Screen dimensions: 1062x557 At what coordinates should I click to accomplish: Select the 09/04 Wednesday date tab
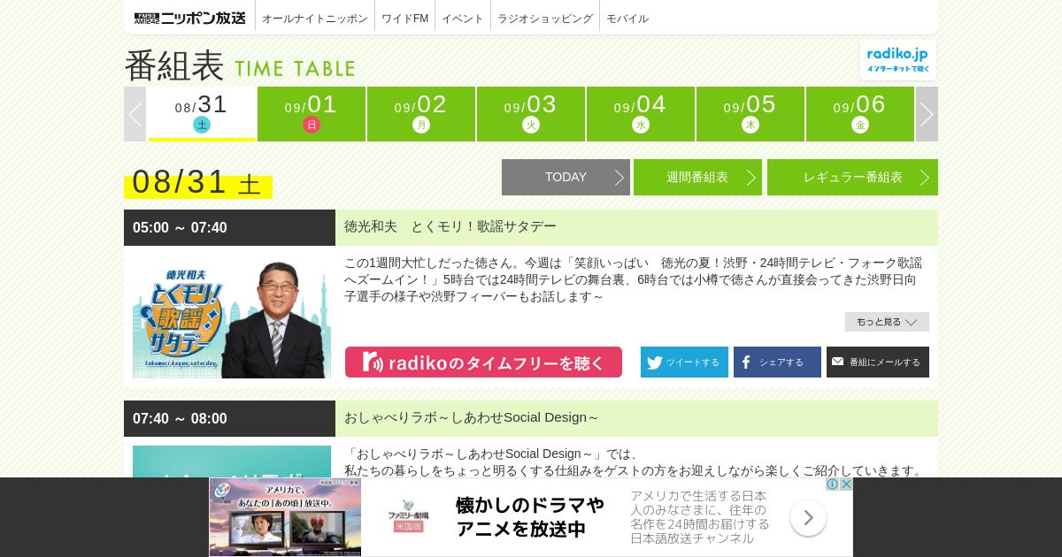(x=641, y=114)
